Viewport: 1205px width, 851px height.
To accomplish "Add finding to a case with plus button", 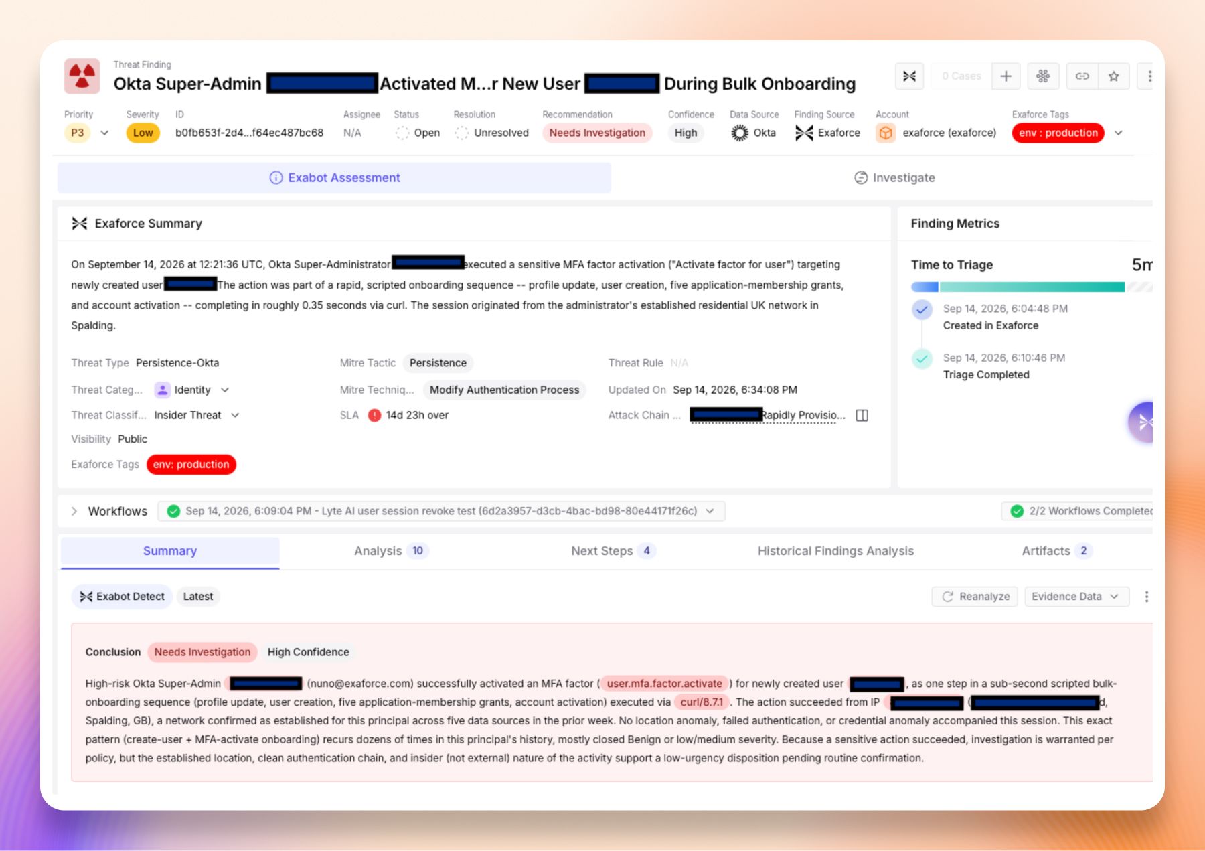I will [x=1006, y=76].
